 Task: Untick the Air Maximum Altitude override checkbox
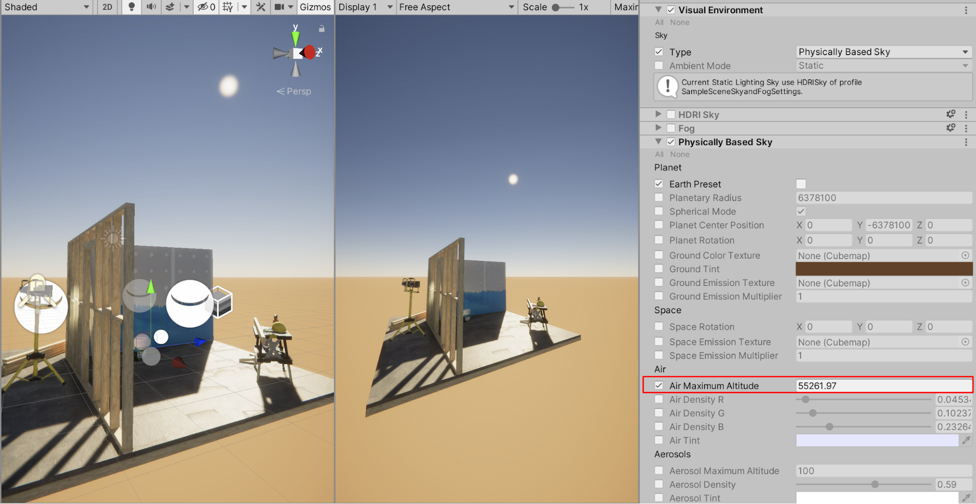tap(659, 385)
